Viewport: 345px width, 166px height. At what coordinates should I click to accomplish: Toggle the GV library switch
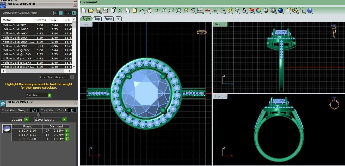(58, 13)
